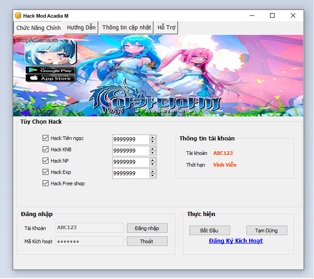314x279 pixels.
Task: Decrease the Hack Exp value with down arrow
Action: coord(153,176)
